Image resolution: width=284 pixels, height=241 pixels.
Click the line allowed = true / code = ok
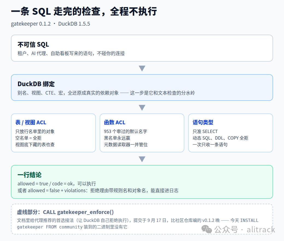[57, 184]
